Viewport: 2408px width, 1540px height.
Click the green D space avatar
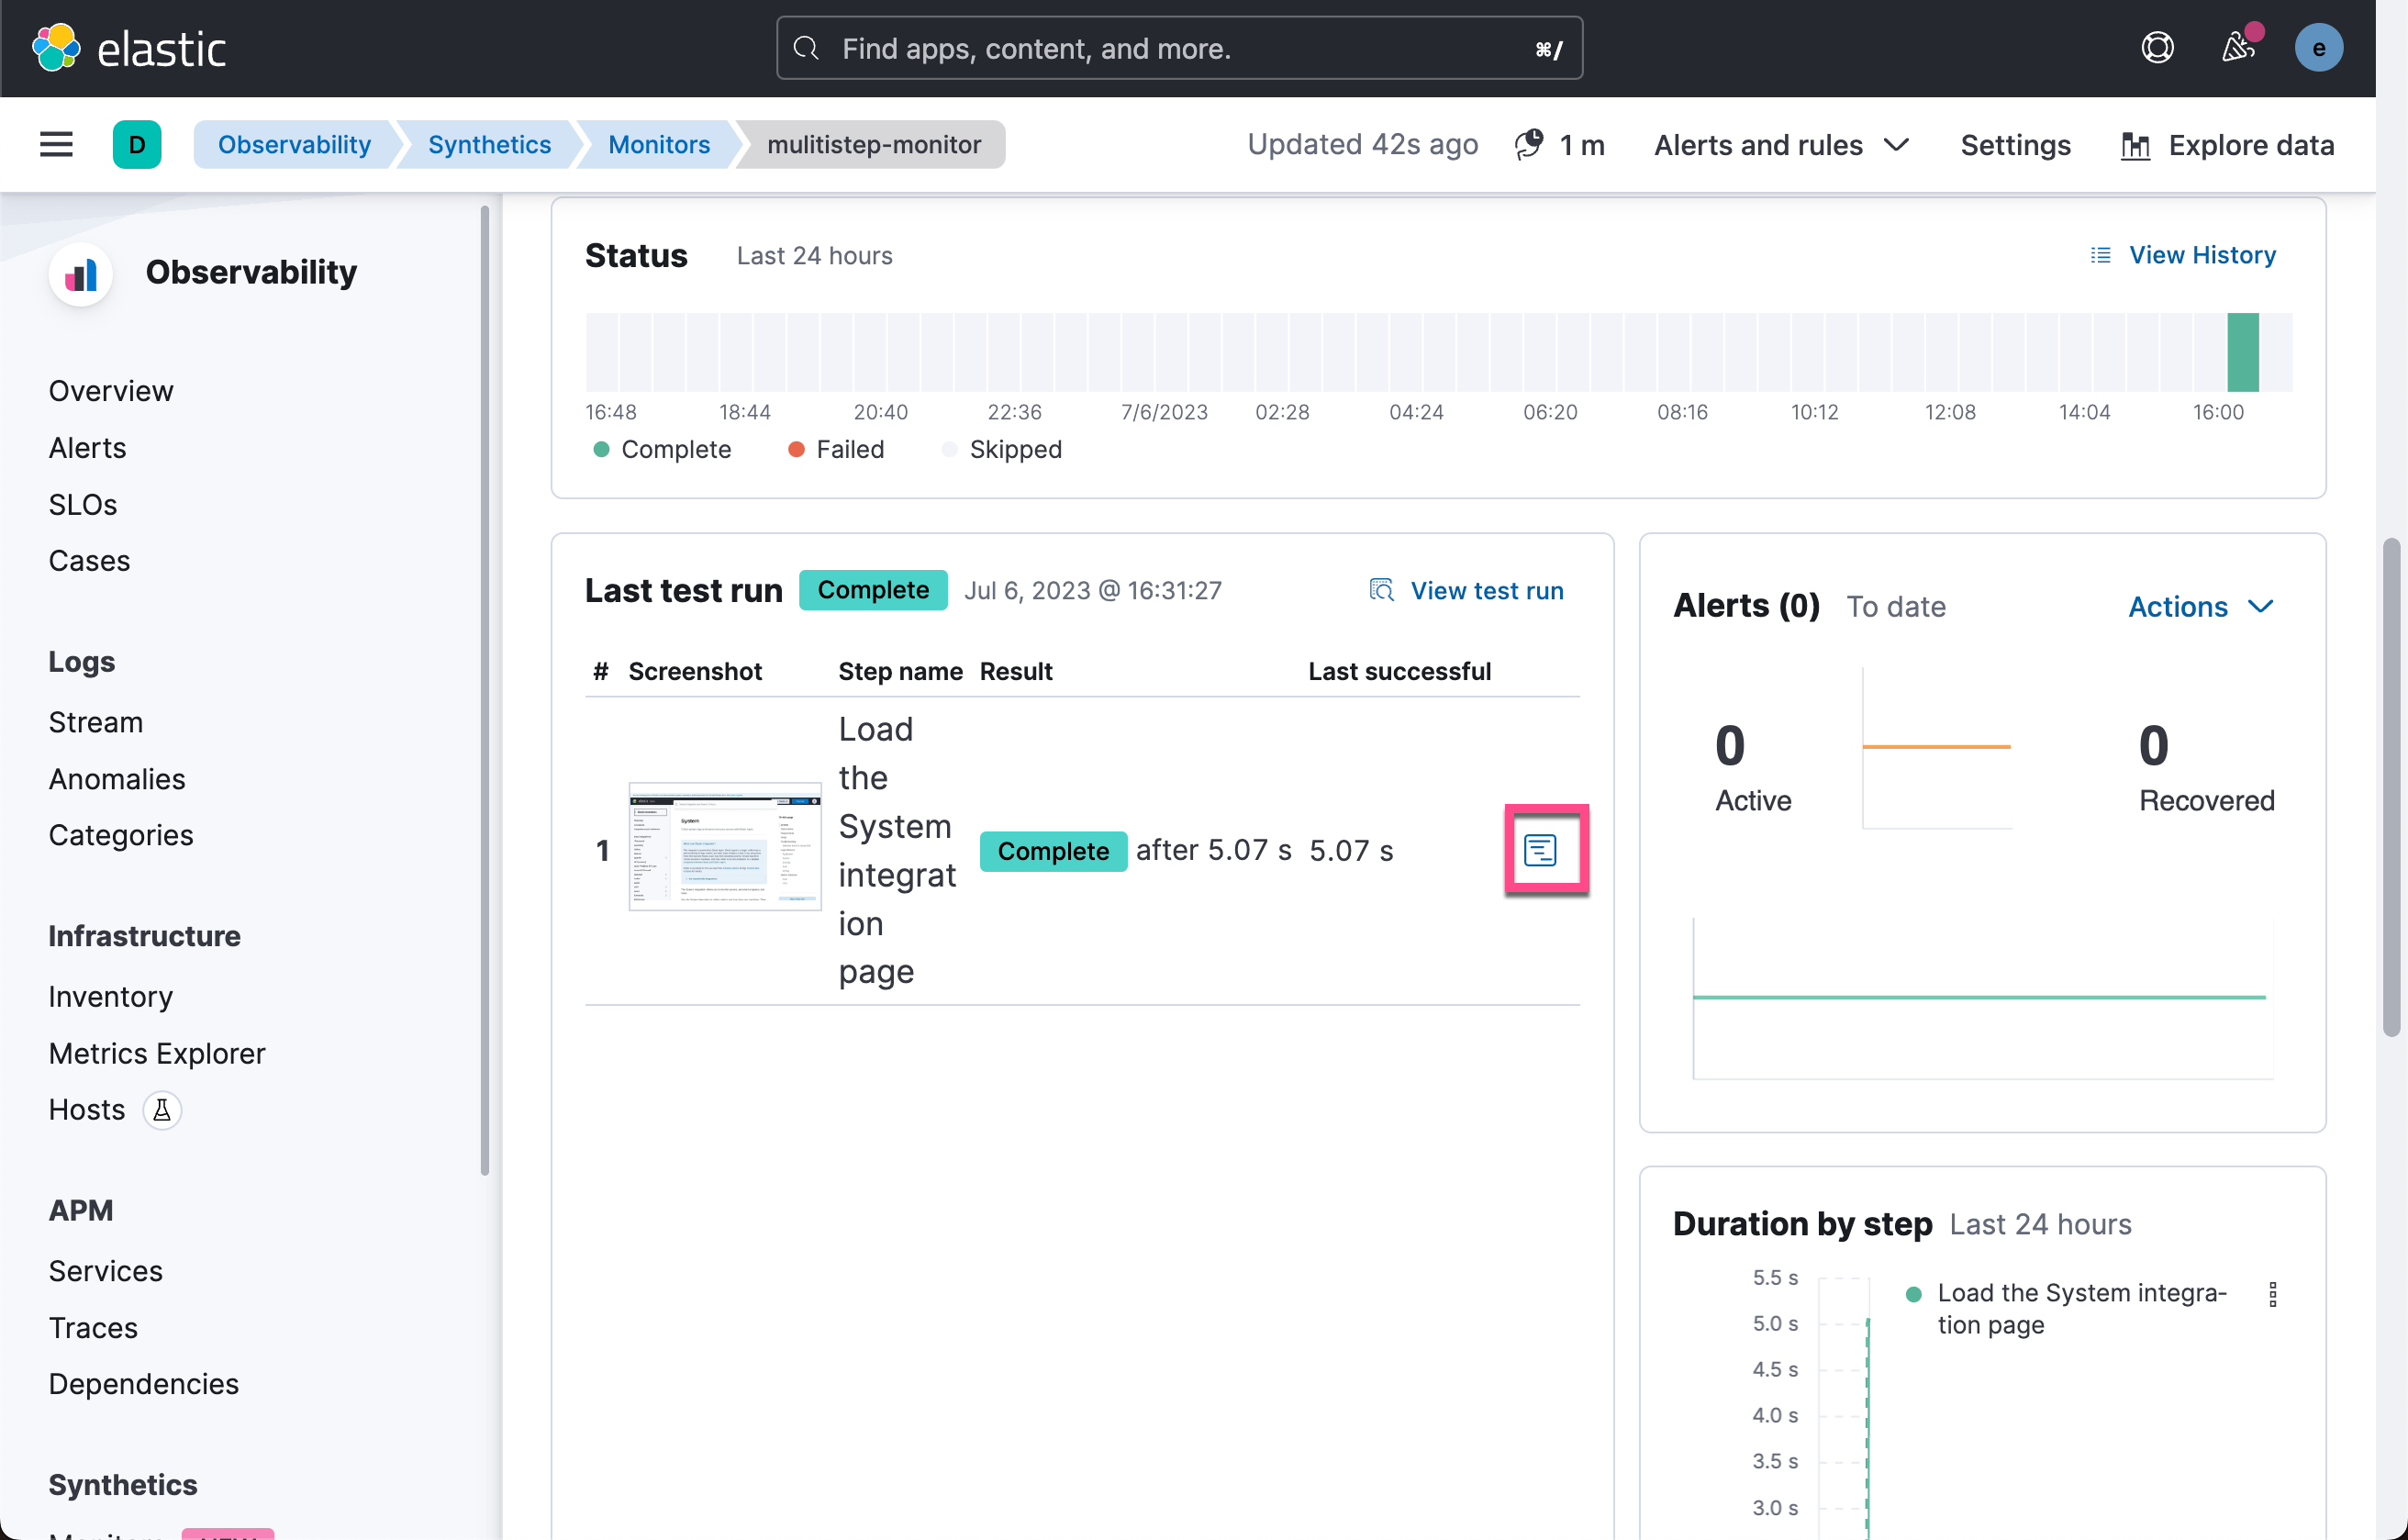coord(137,145)
